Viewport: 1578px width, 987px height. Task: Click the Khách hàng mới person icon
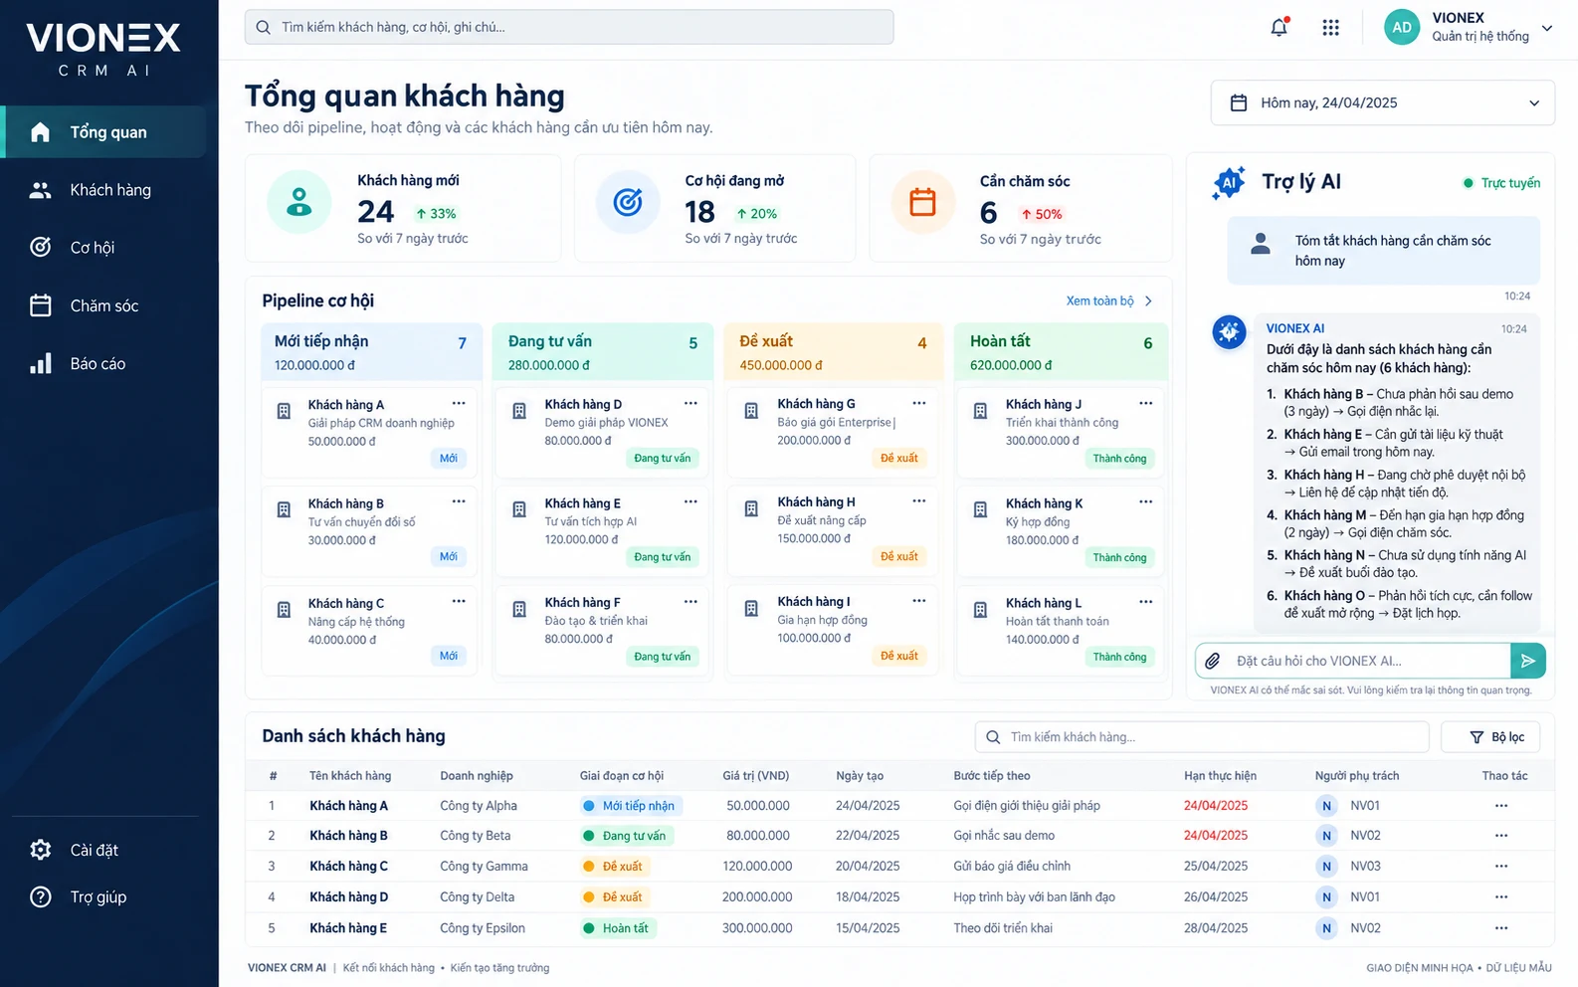298,202
